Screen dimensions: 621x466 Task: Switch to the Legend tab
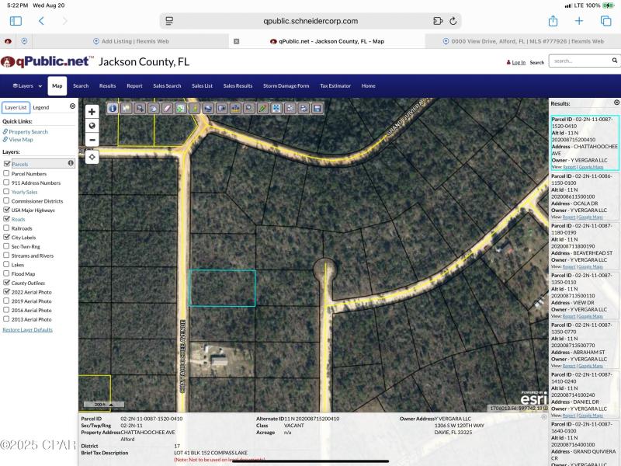click(x=41, y=107)
